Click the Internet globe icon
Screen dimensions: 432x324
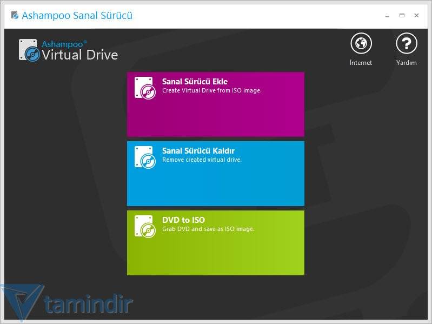[361, 43]
